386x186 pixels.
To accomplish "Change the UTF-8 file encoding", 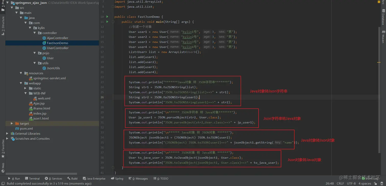I will click(351, 183).
